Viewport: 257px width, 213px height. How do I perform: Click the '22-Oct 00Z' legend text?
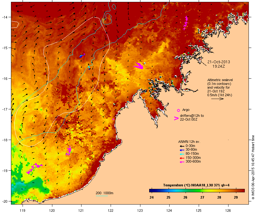coord(188,119)
